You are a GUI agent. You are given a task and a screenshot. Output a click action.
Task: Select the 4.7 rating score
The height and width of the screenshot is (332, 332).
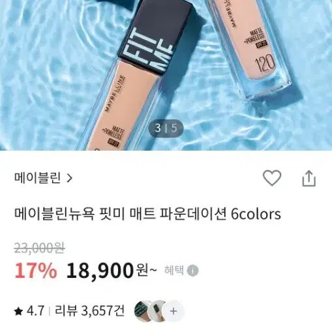[35, 311]
